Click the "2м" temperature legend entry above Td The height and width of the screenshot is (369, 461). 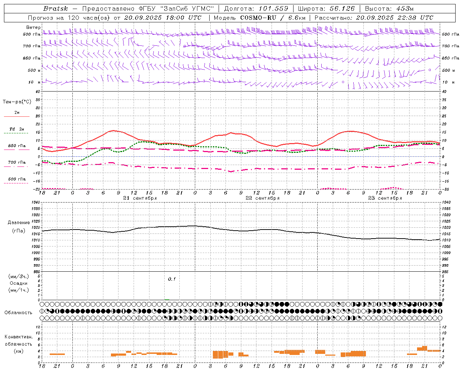pos(17,113)
